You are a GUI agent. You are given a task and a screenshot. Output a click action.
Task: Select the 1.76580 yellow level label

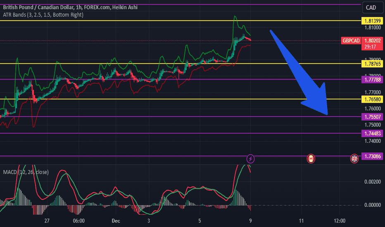click(372, 99)
